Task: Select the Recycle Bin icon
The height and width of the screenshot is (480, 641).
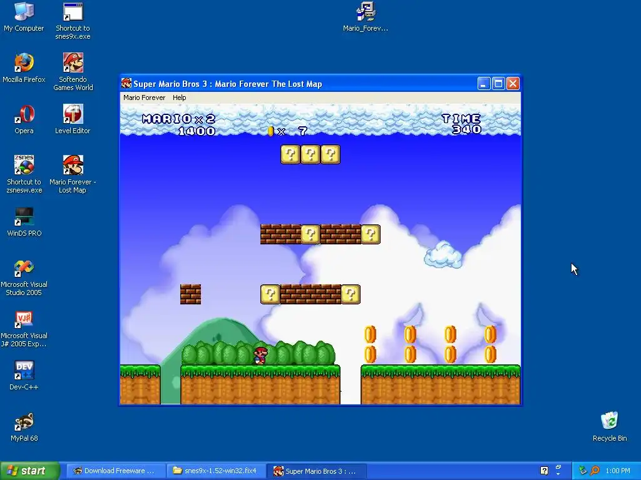Action: [x=610, y=427]
